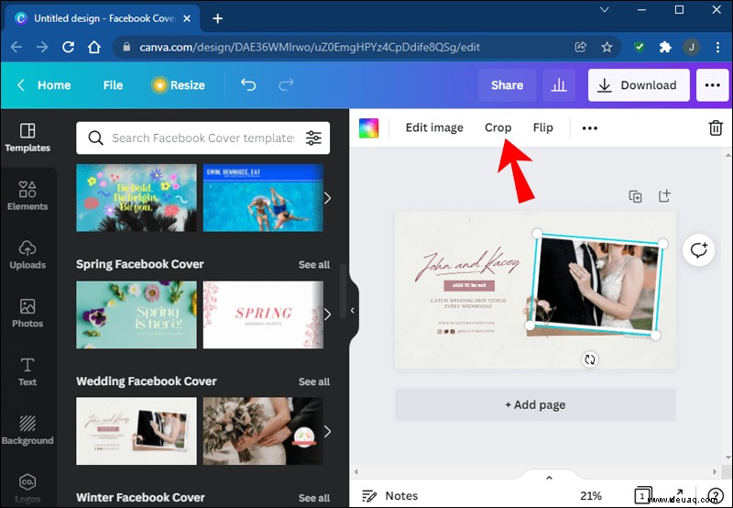Click the browser address bar URL

click(310, 47)
